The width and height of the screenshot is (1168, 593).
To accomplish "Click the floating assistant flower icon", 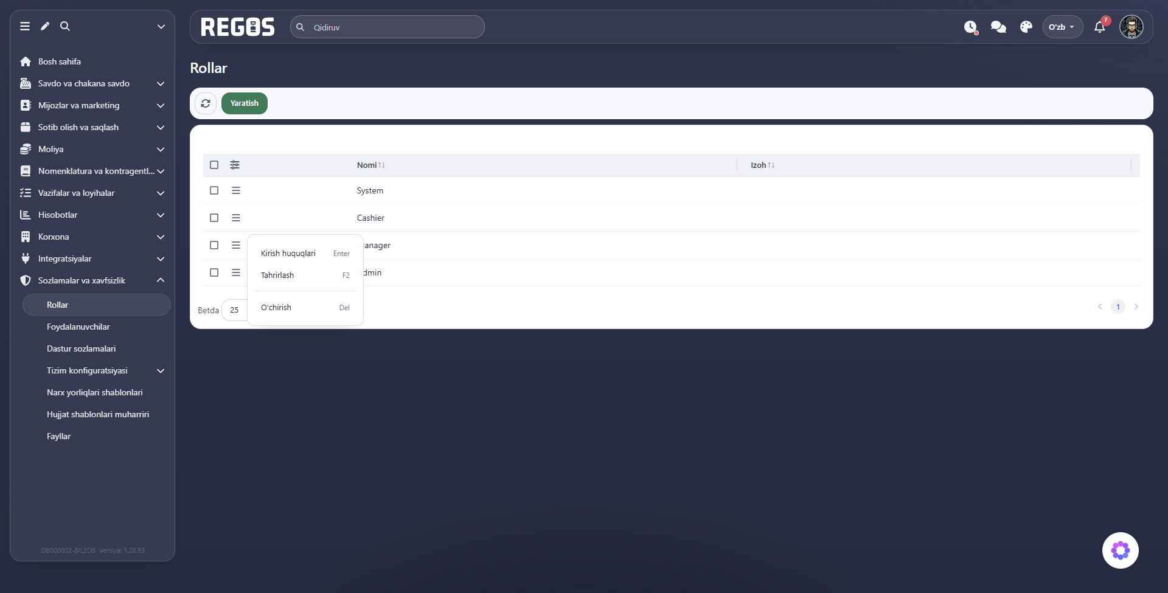I will (1120, 550).
